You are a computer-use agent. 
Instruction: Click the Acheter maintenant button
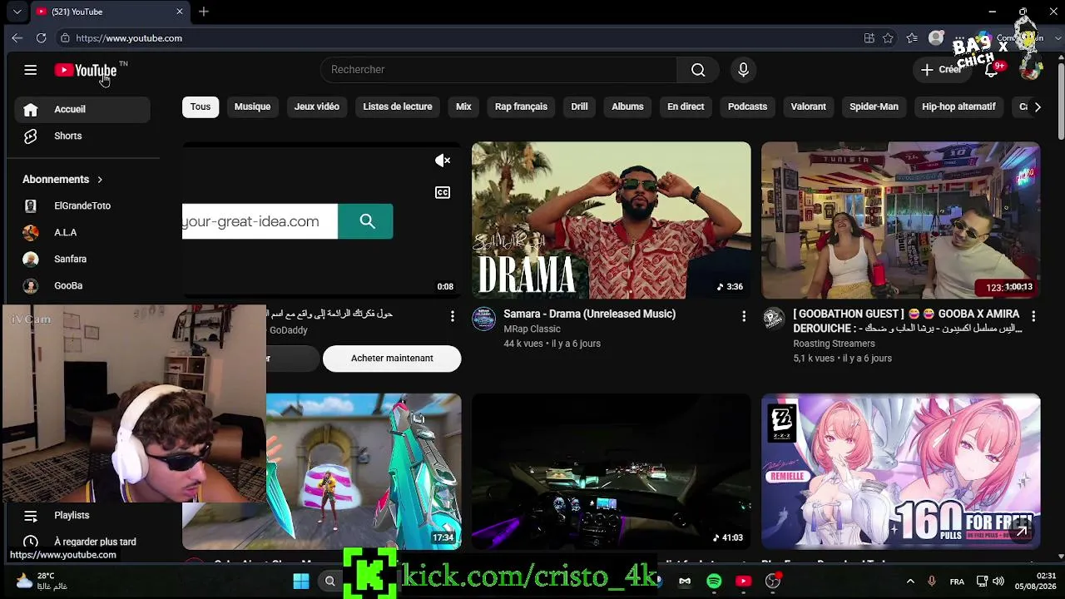click(392, 359)
